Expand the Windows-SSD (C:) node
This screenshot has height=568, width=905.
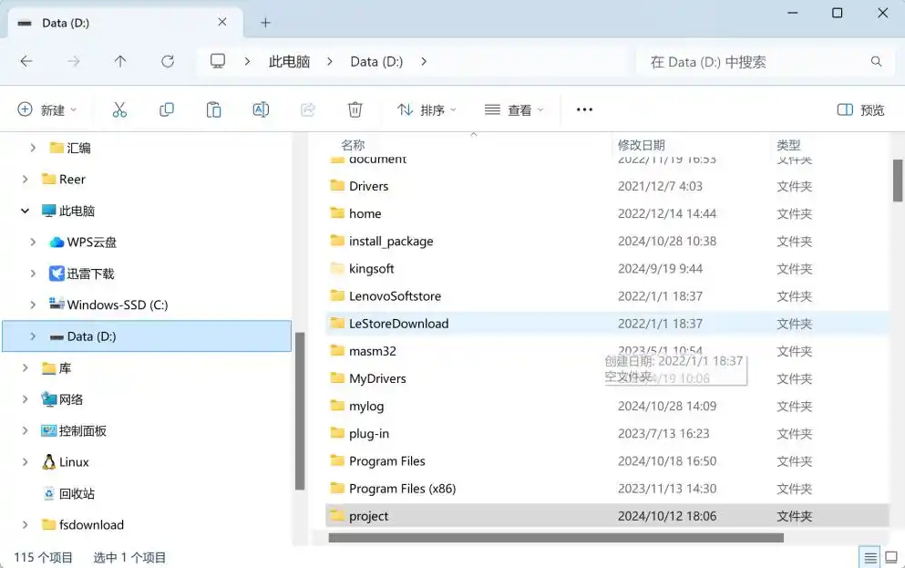pos(33,305)
